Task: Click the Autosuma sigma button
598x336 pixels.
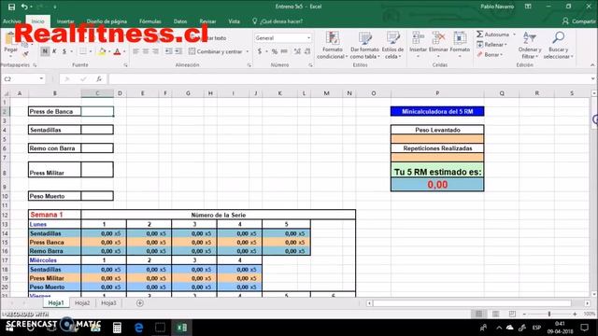Action: click(492, 35)
